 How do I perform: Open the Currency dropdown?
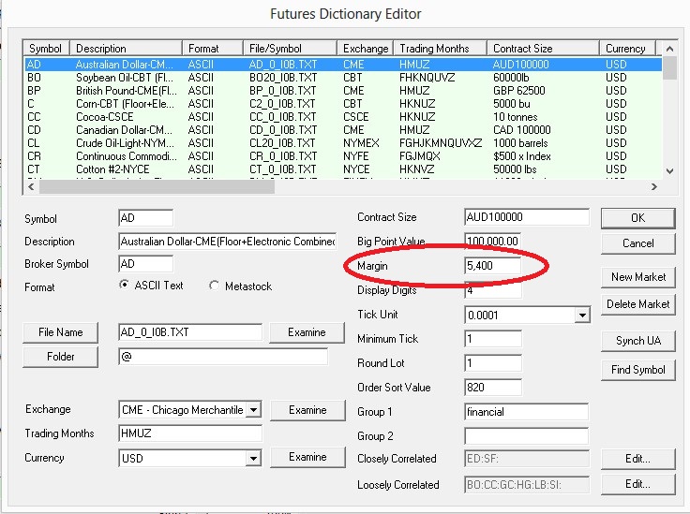(253, 458)
